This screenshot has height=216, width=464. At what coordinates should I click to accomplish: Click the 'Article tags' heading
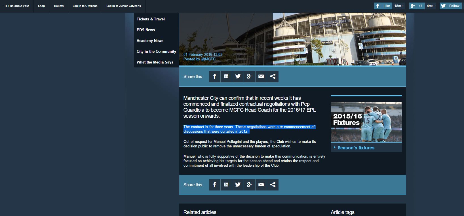click(x=343, y=212)
